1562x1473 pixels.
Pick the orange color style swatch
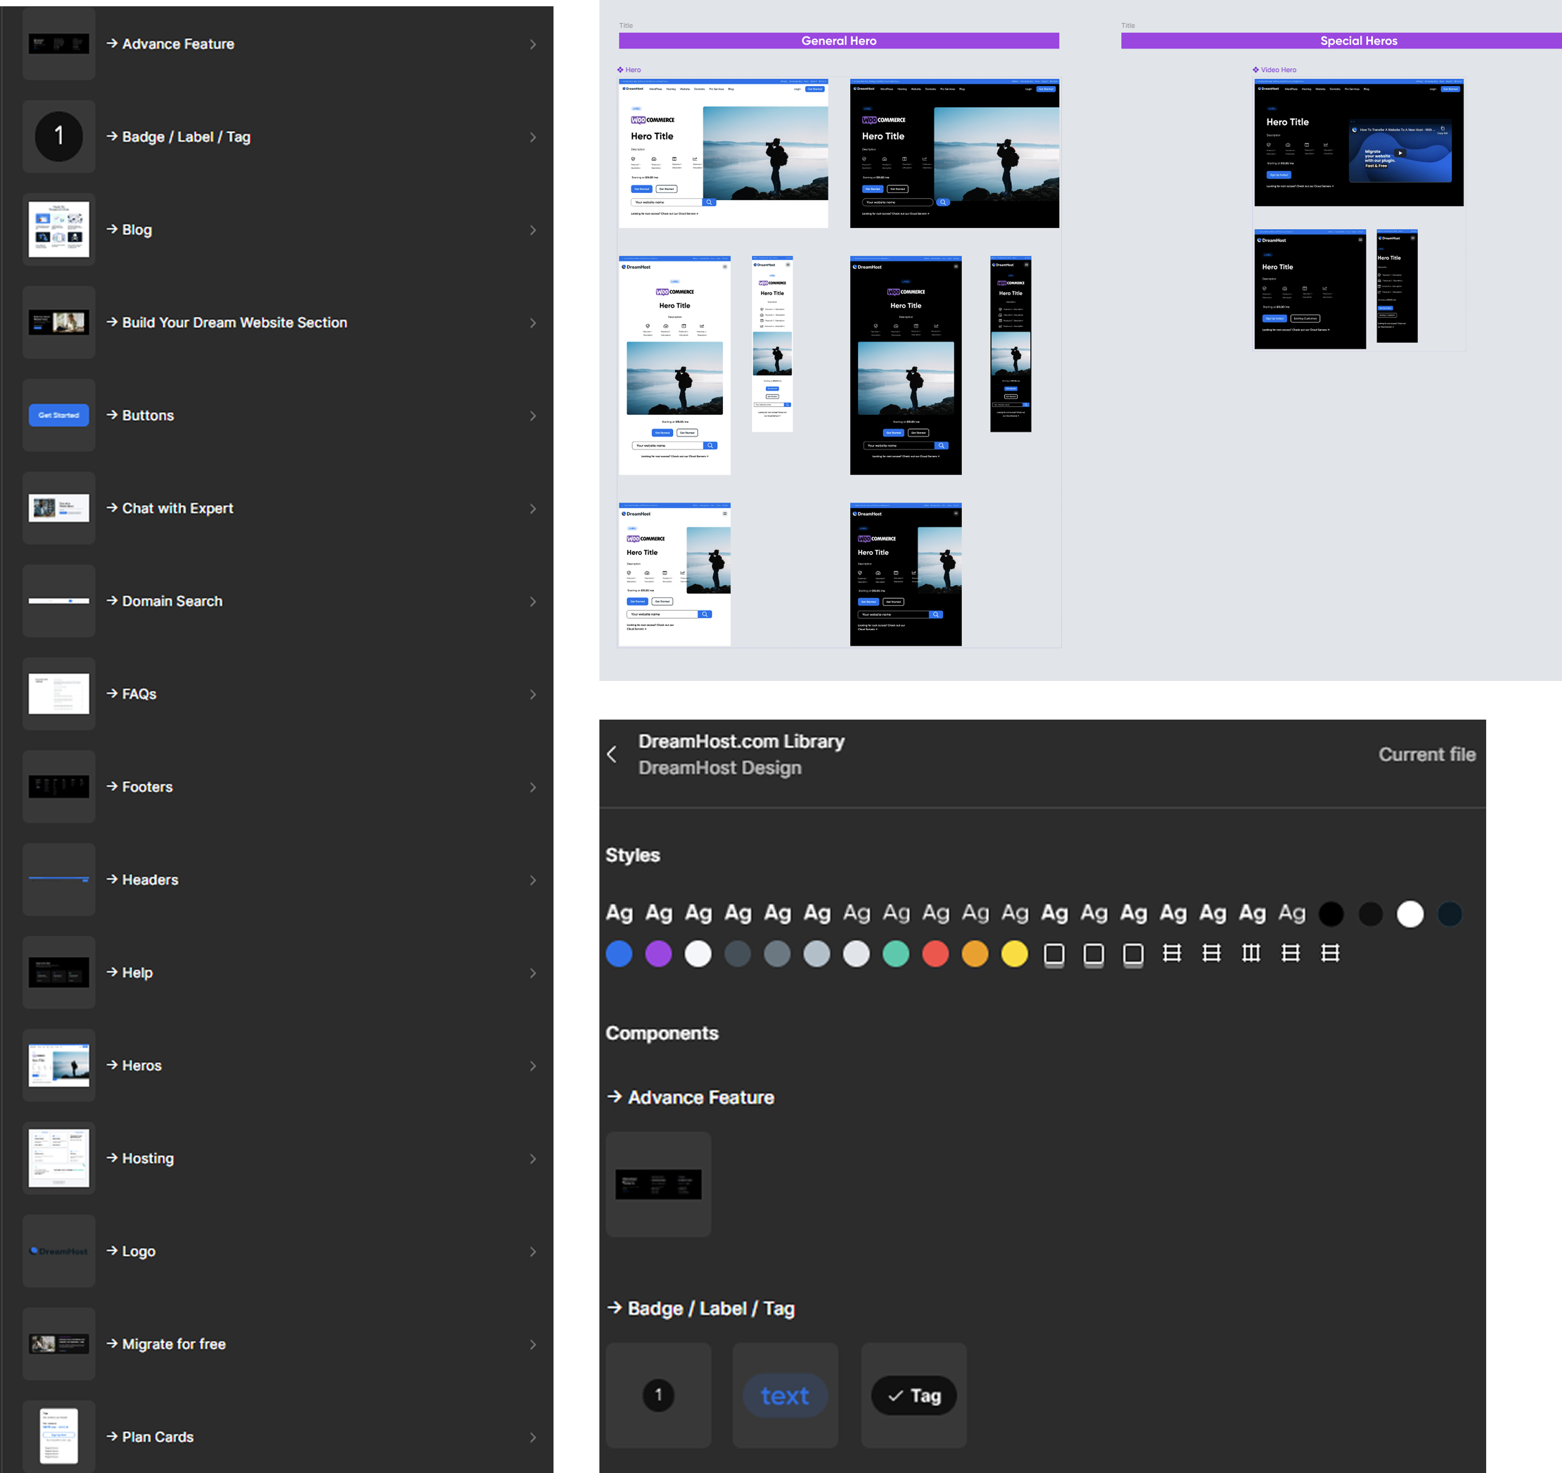(975, 954)
